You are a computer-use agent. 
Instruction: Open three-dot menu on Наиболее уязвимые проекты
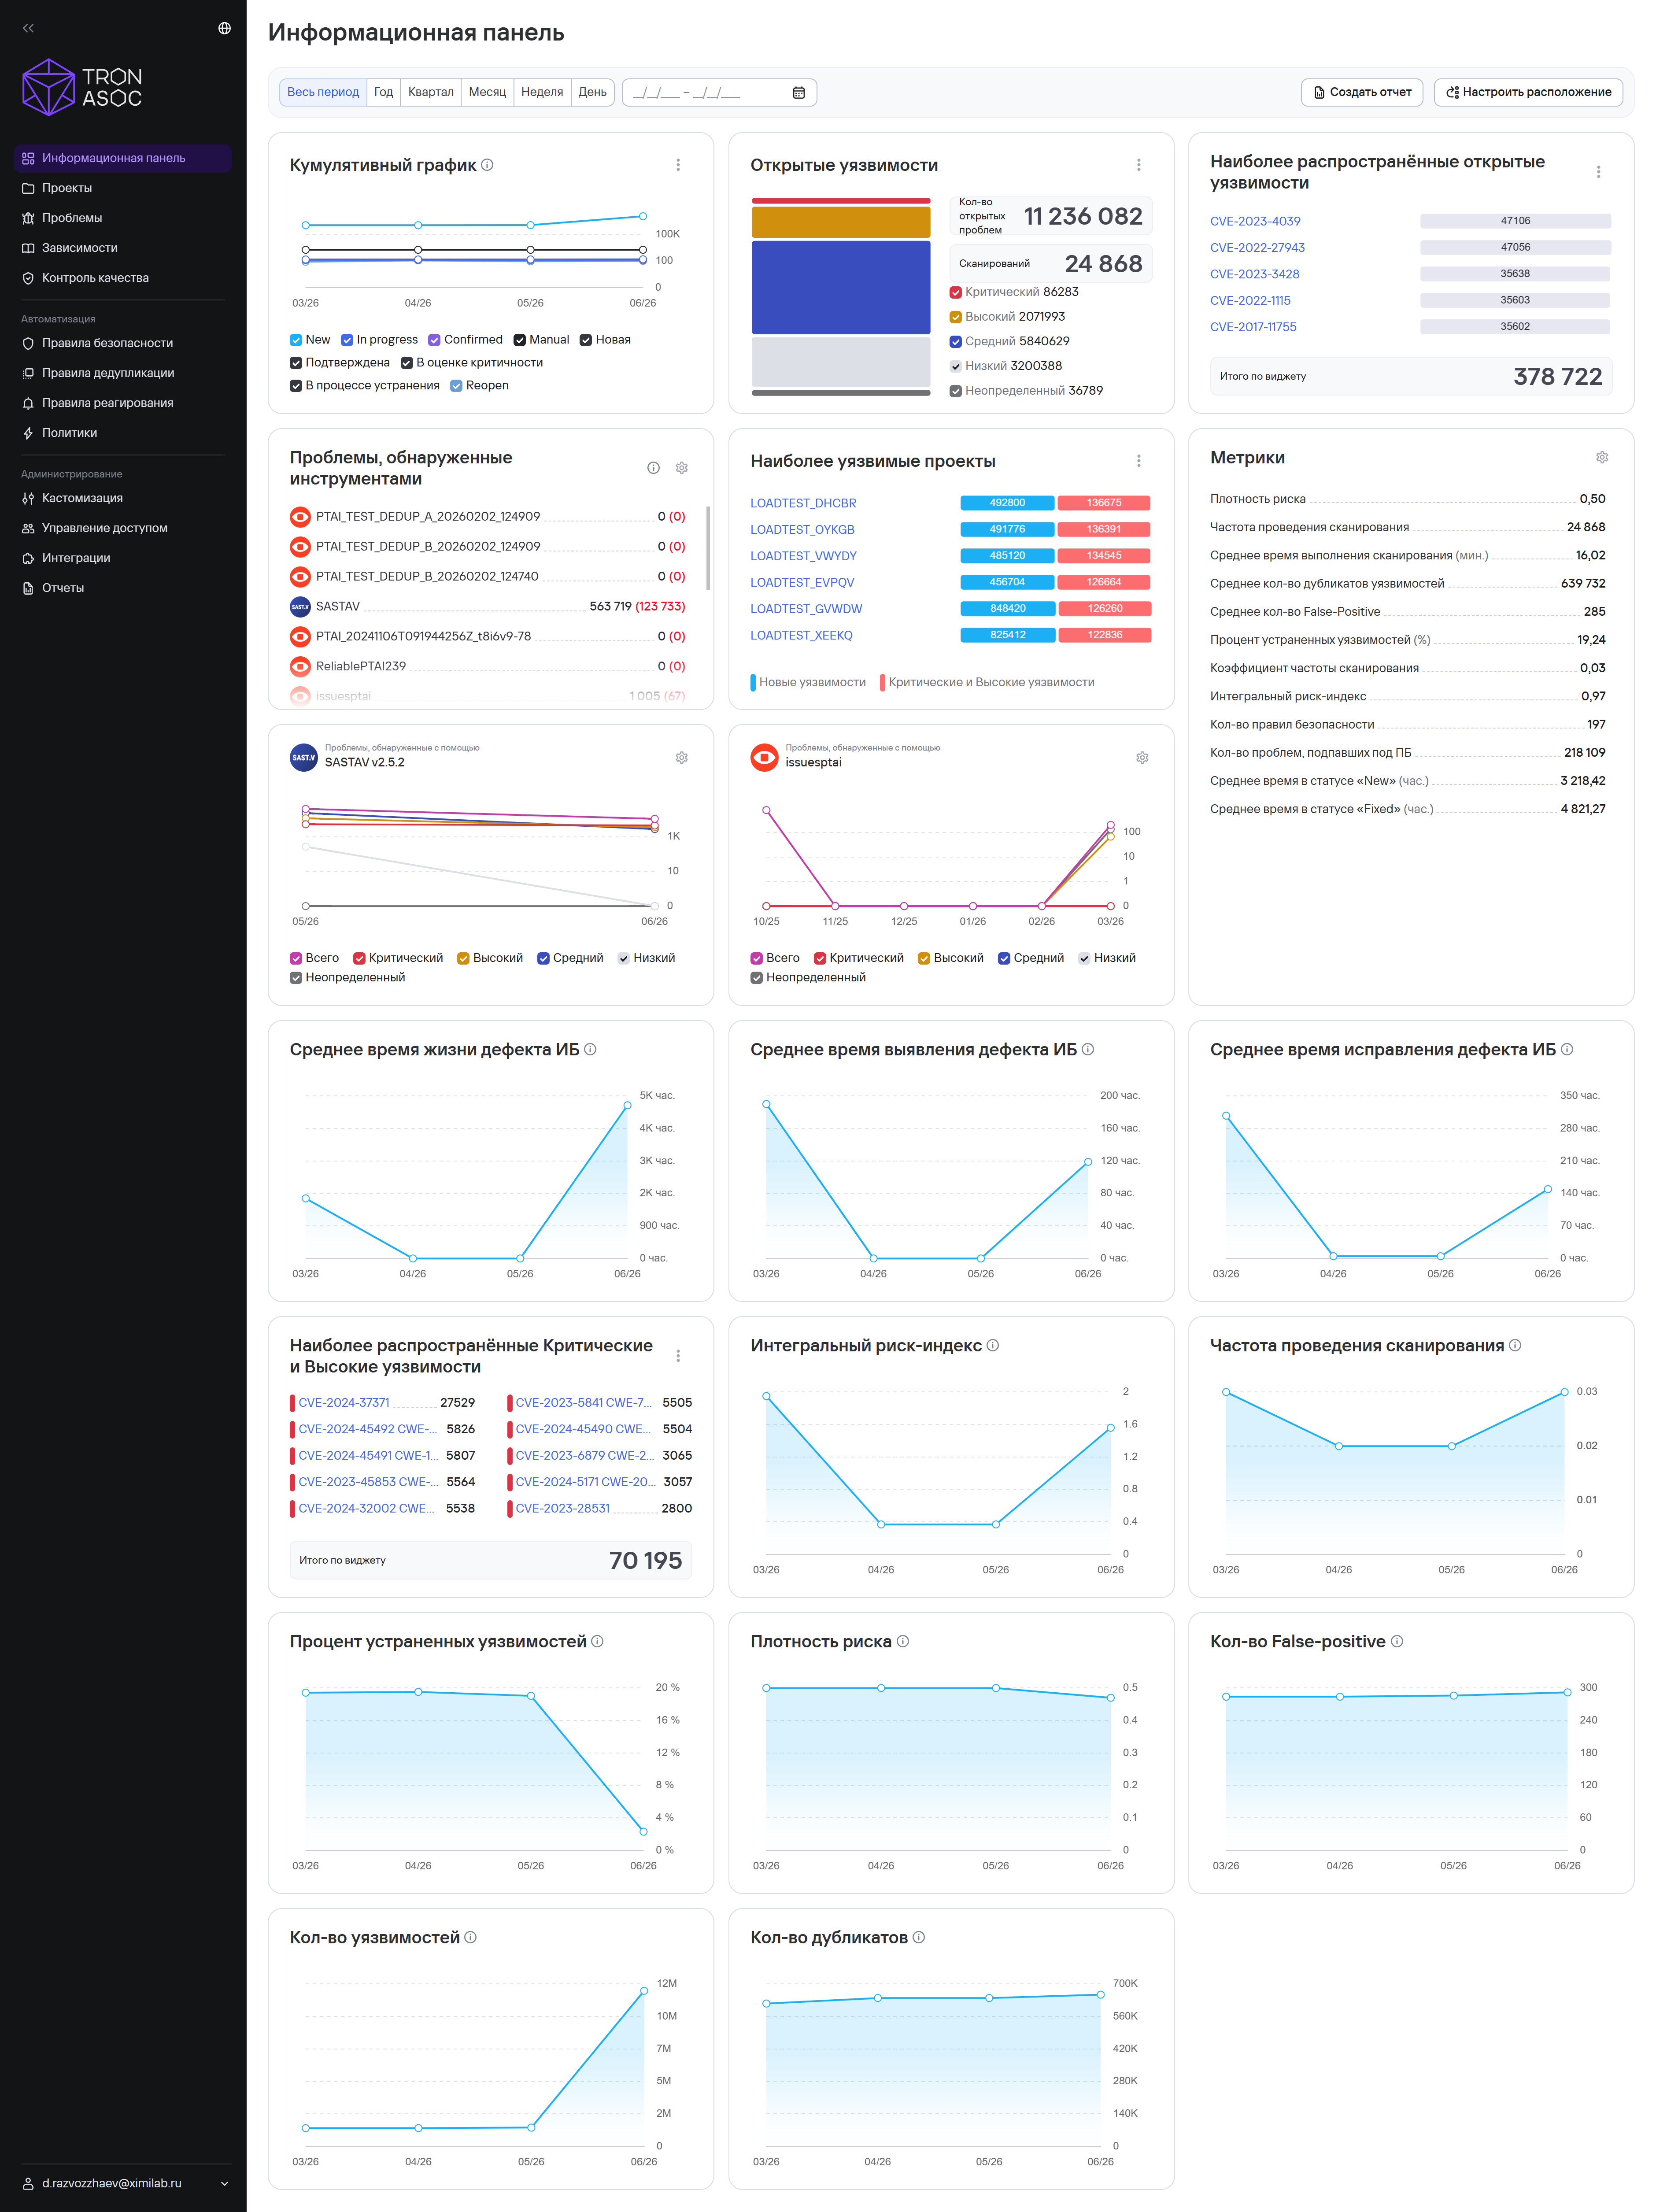pyautogui.click(x=1138, y=461)
